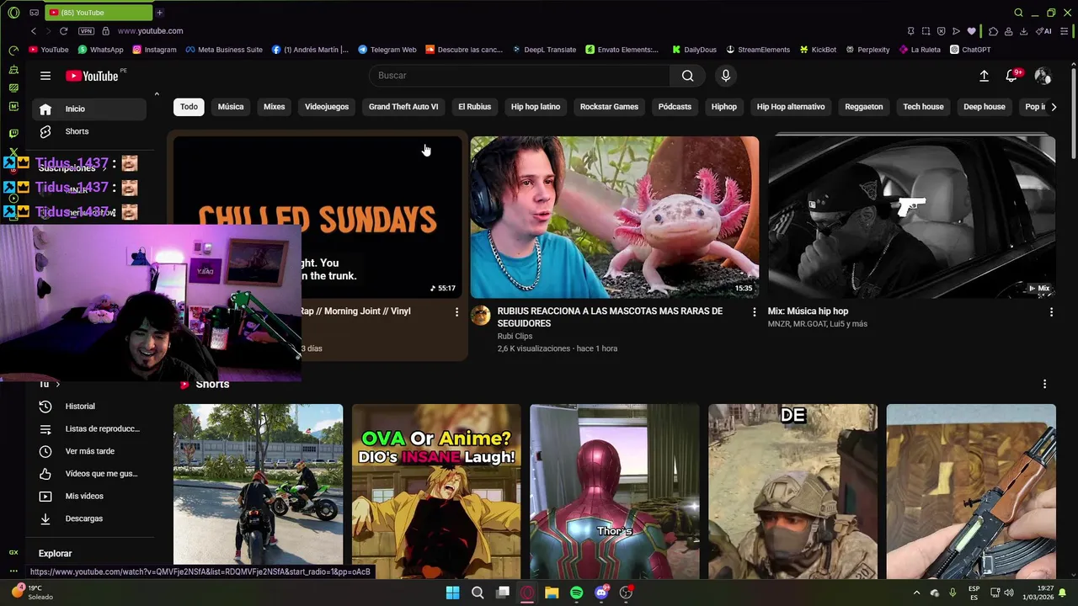Viewport: 1078px width, 606px height.
Task: Select the Música filter chip
Action: tap(231, 107)
